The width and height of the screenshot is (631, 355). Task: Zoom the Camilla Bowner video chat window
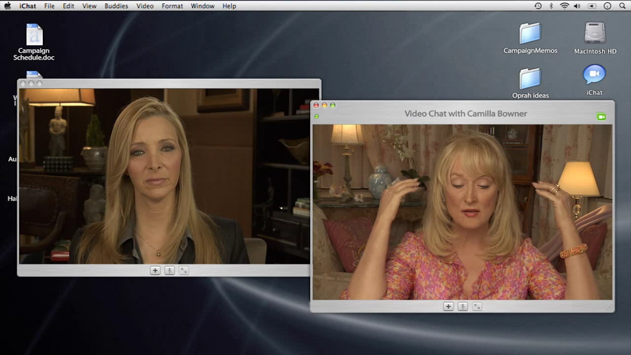(x=333, y=105)
